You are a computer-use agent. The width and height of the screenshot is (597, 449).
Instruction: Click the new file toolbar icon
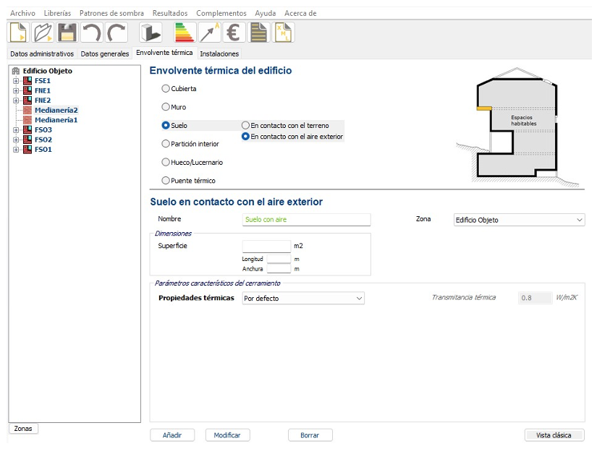click(x=18, y=33)
